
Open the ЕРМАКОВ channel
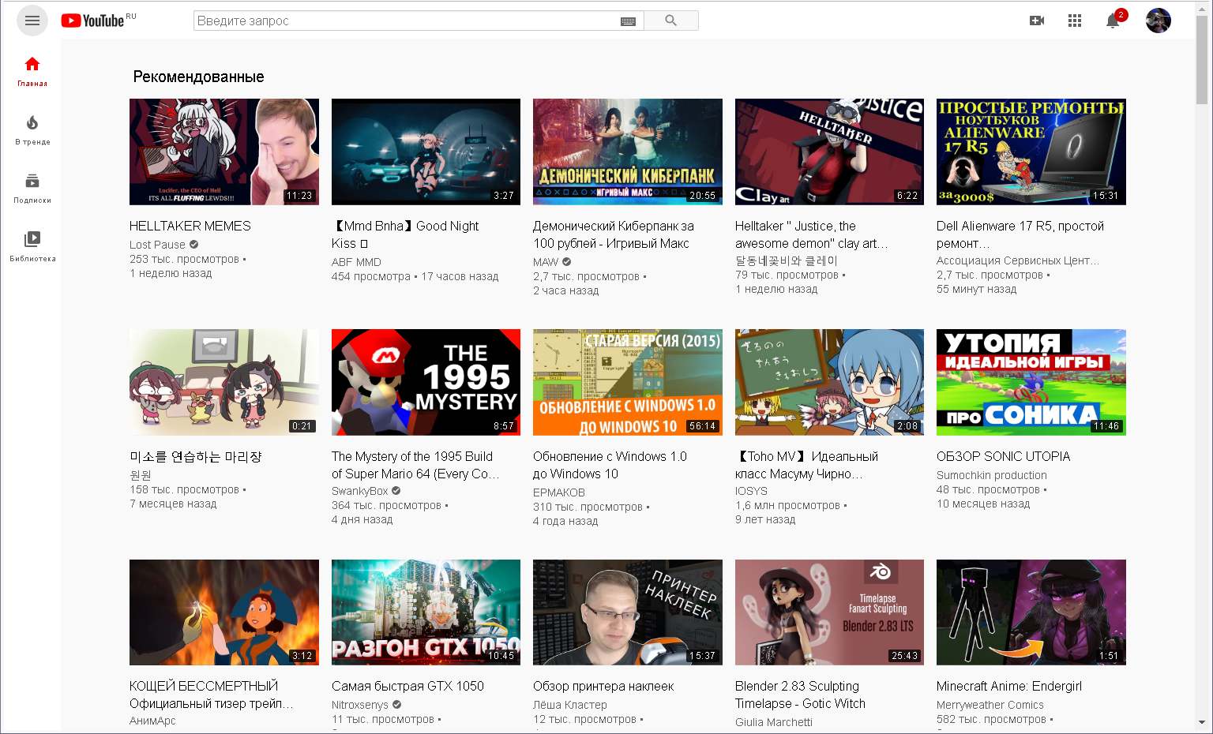click(559, 492)
